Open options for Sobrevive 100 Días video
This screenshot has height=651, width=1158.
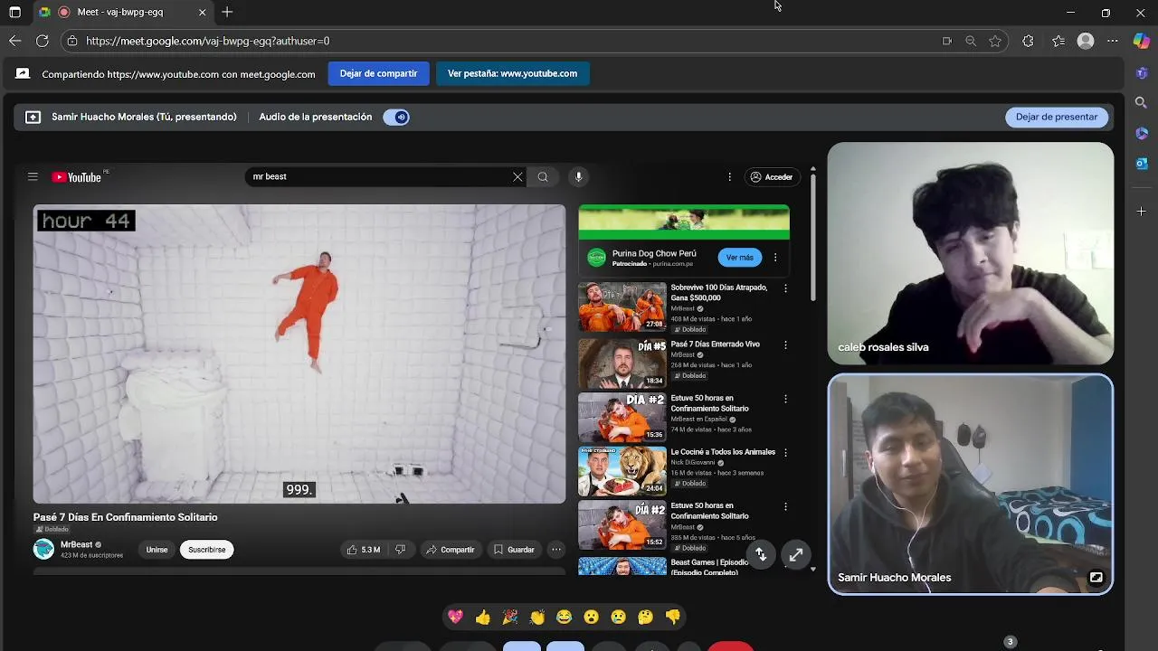(x=785, y=288)
